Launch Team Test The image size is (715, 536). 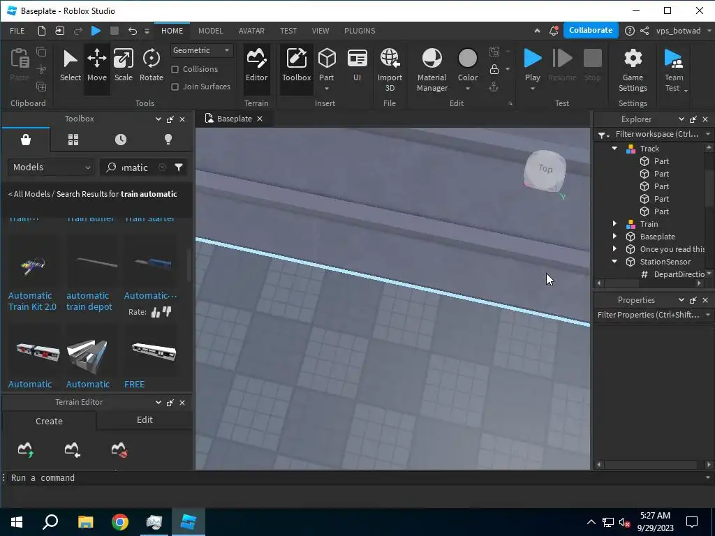click(x=674, y=70)
